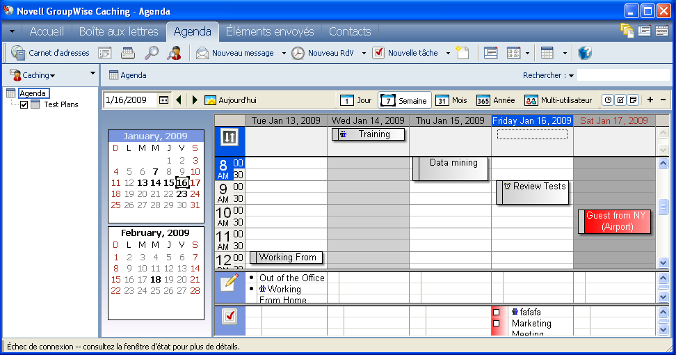Click the stacked folders icon at top right

627,30
